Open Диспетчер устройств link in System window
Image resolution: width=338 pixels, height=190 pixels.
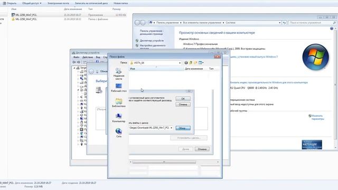[x=152, y=41]
